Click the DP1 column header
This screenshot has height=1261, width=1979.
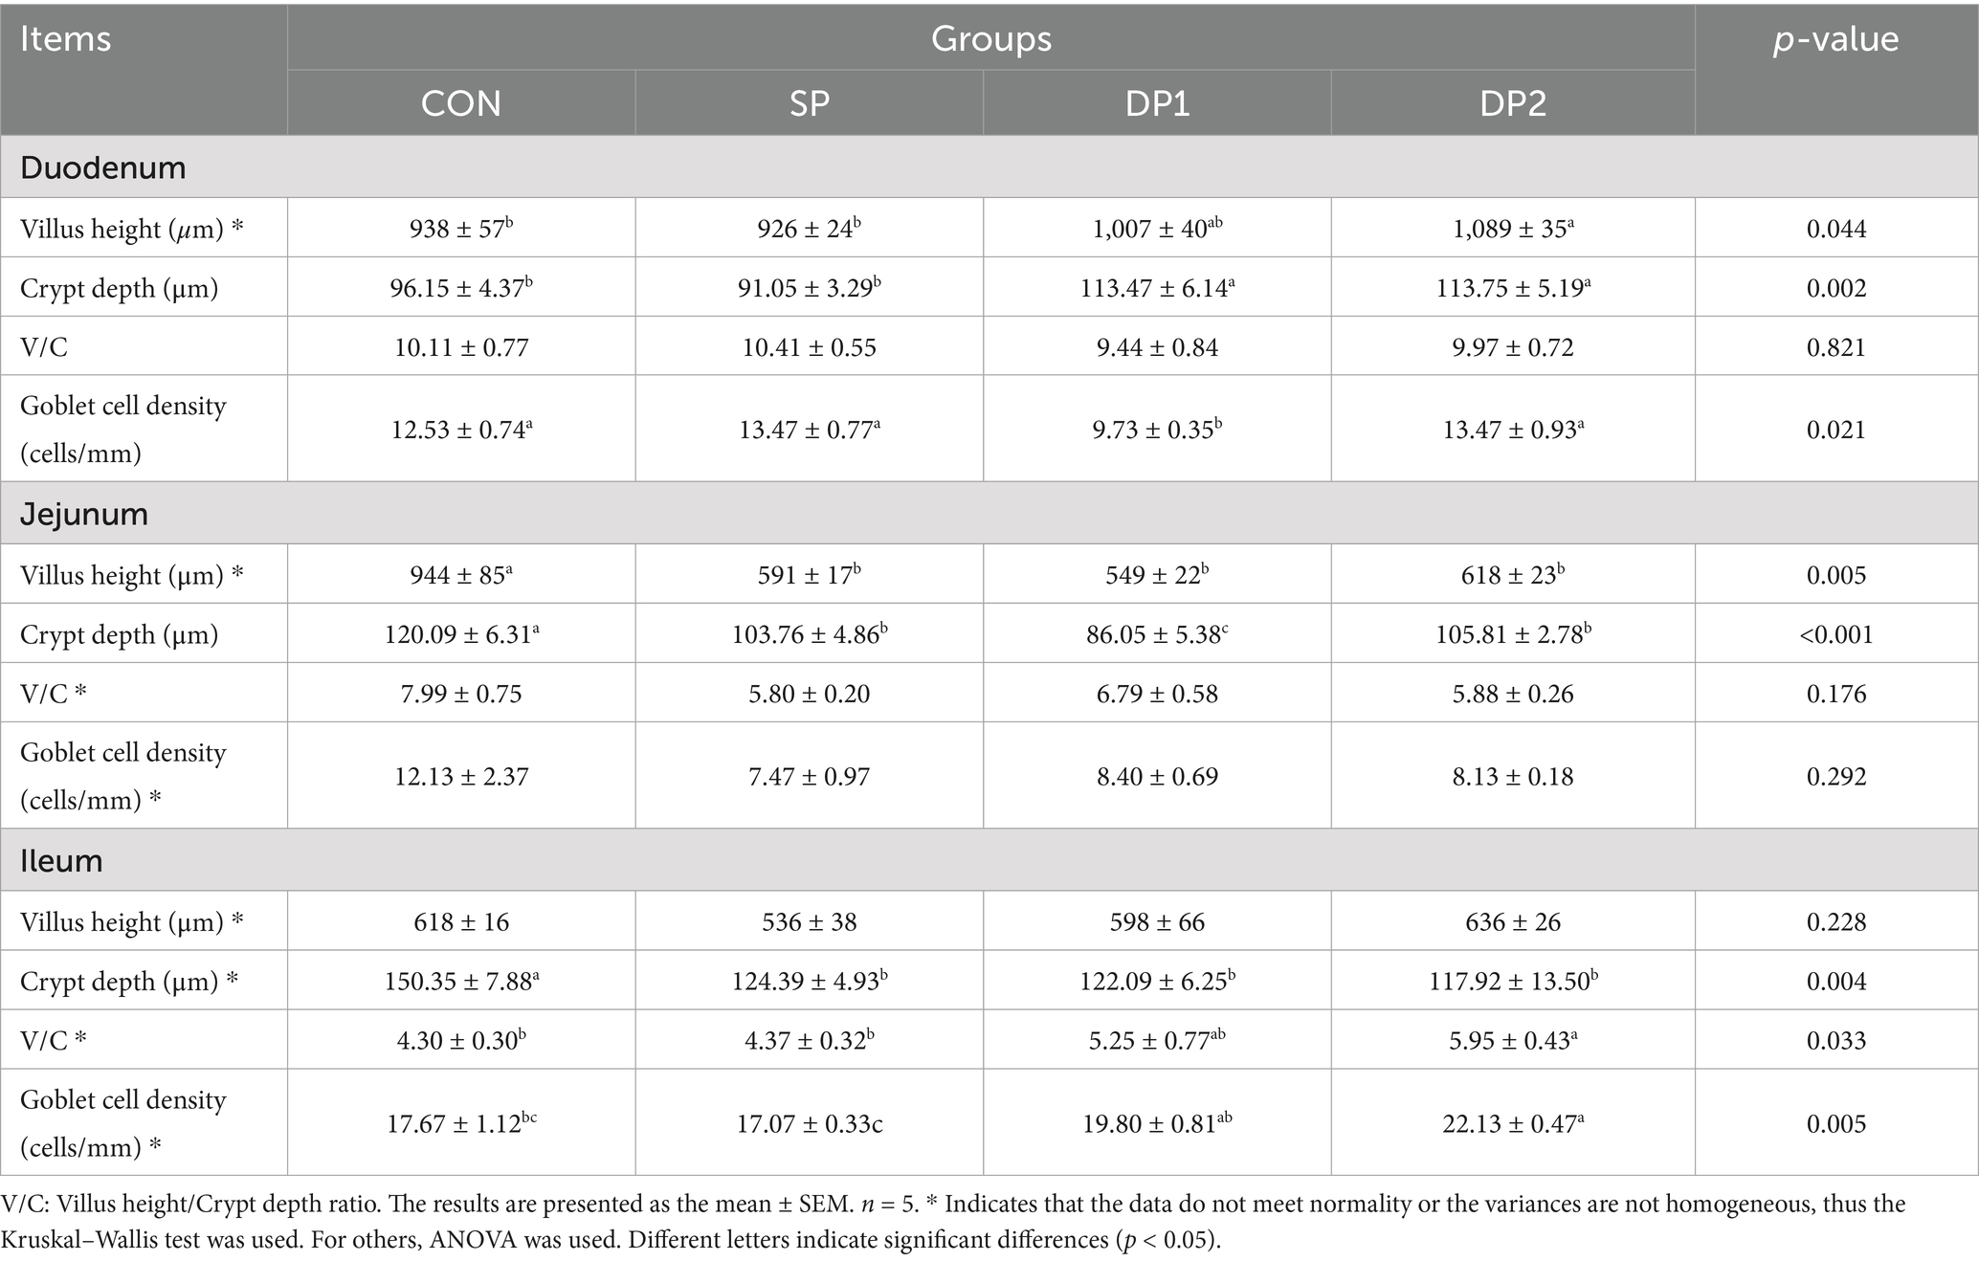[x=1157, y=103]
